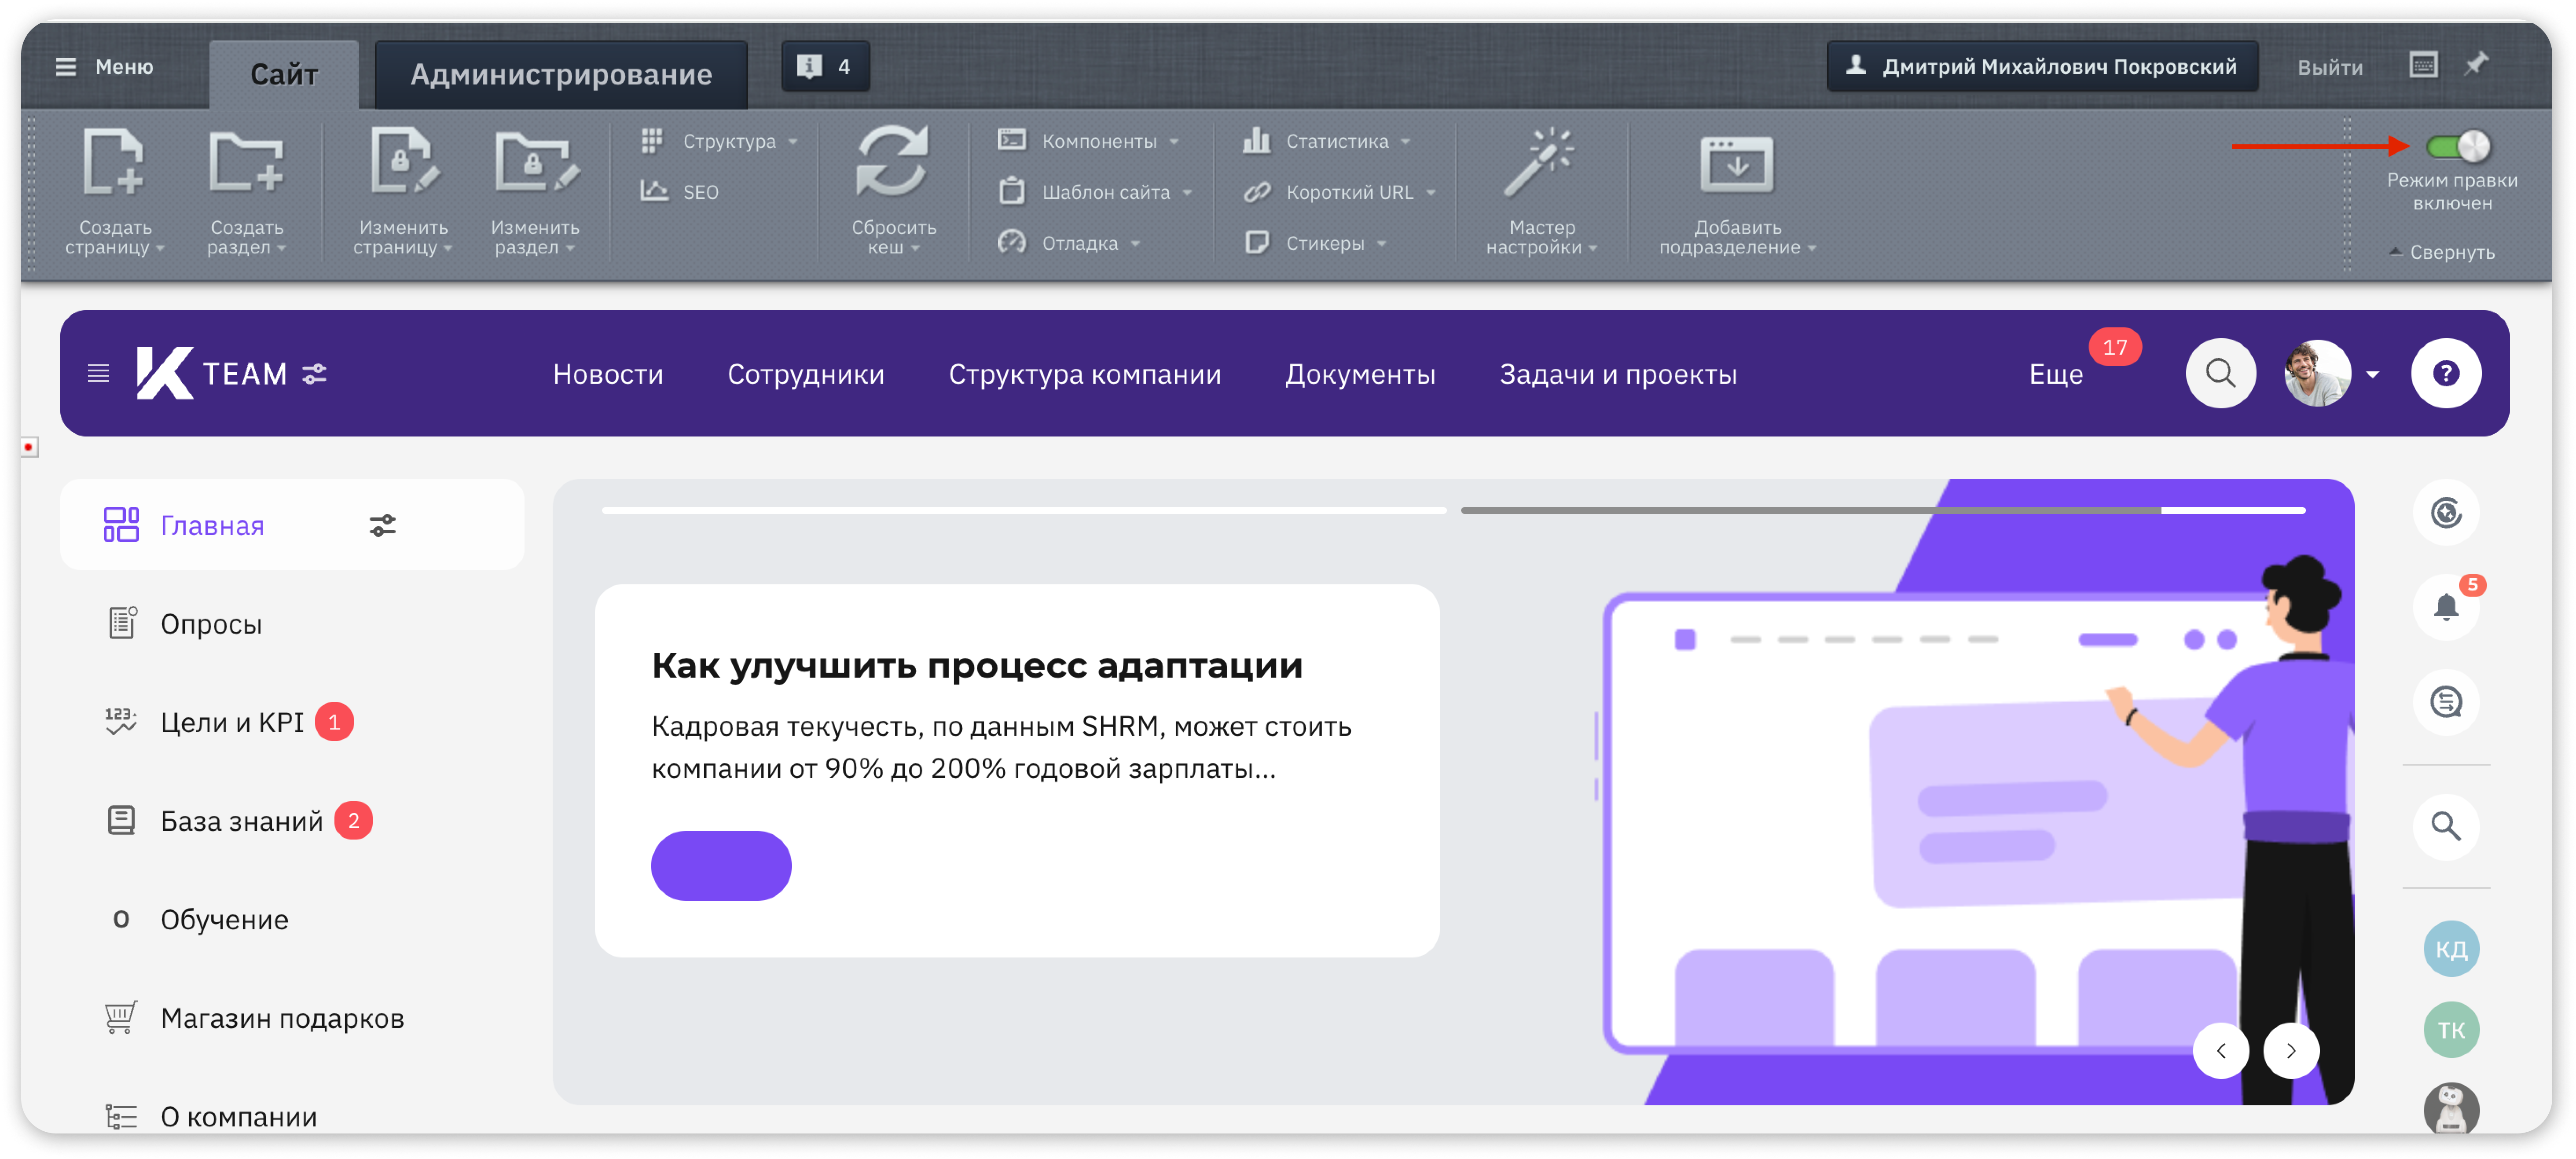Switch to the Сайт tab

pyautogui.click(x=284, y=74)
